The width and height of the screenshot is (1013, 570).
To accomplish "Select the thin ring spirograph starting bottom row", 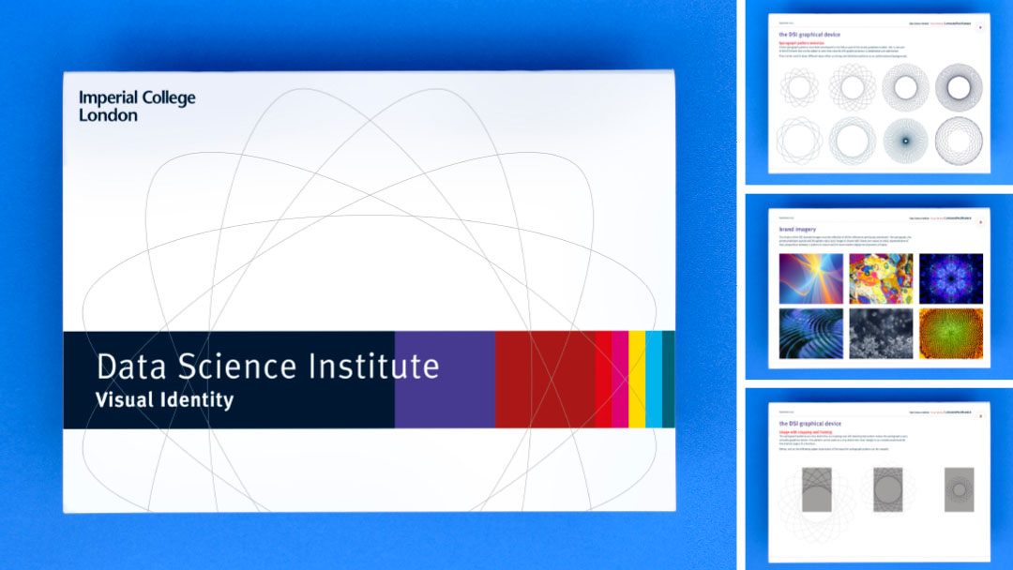I will pos(799,141).
